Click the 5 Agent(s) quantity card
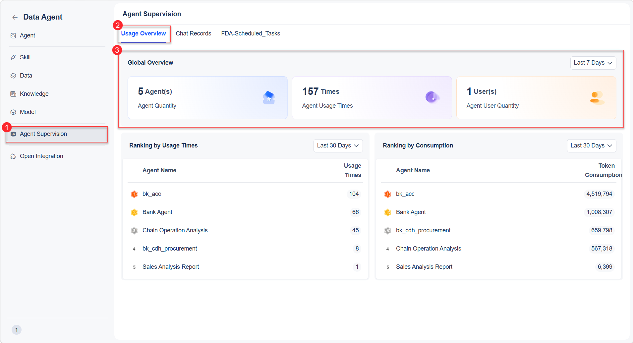 coord(207,98)
